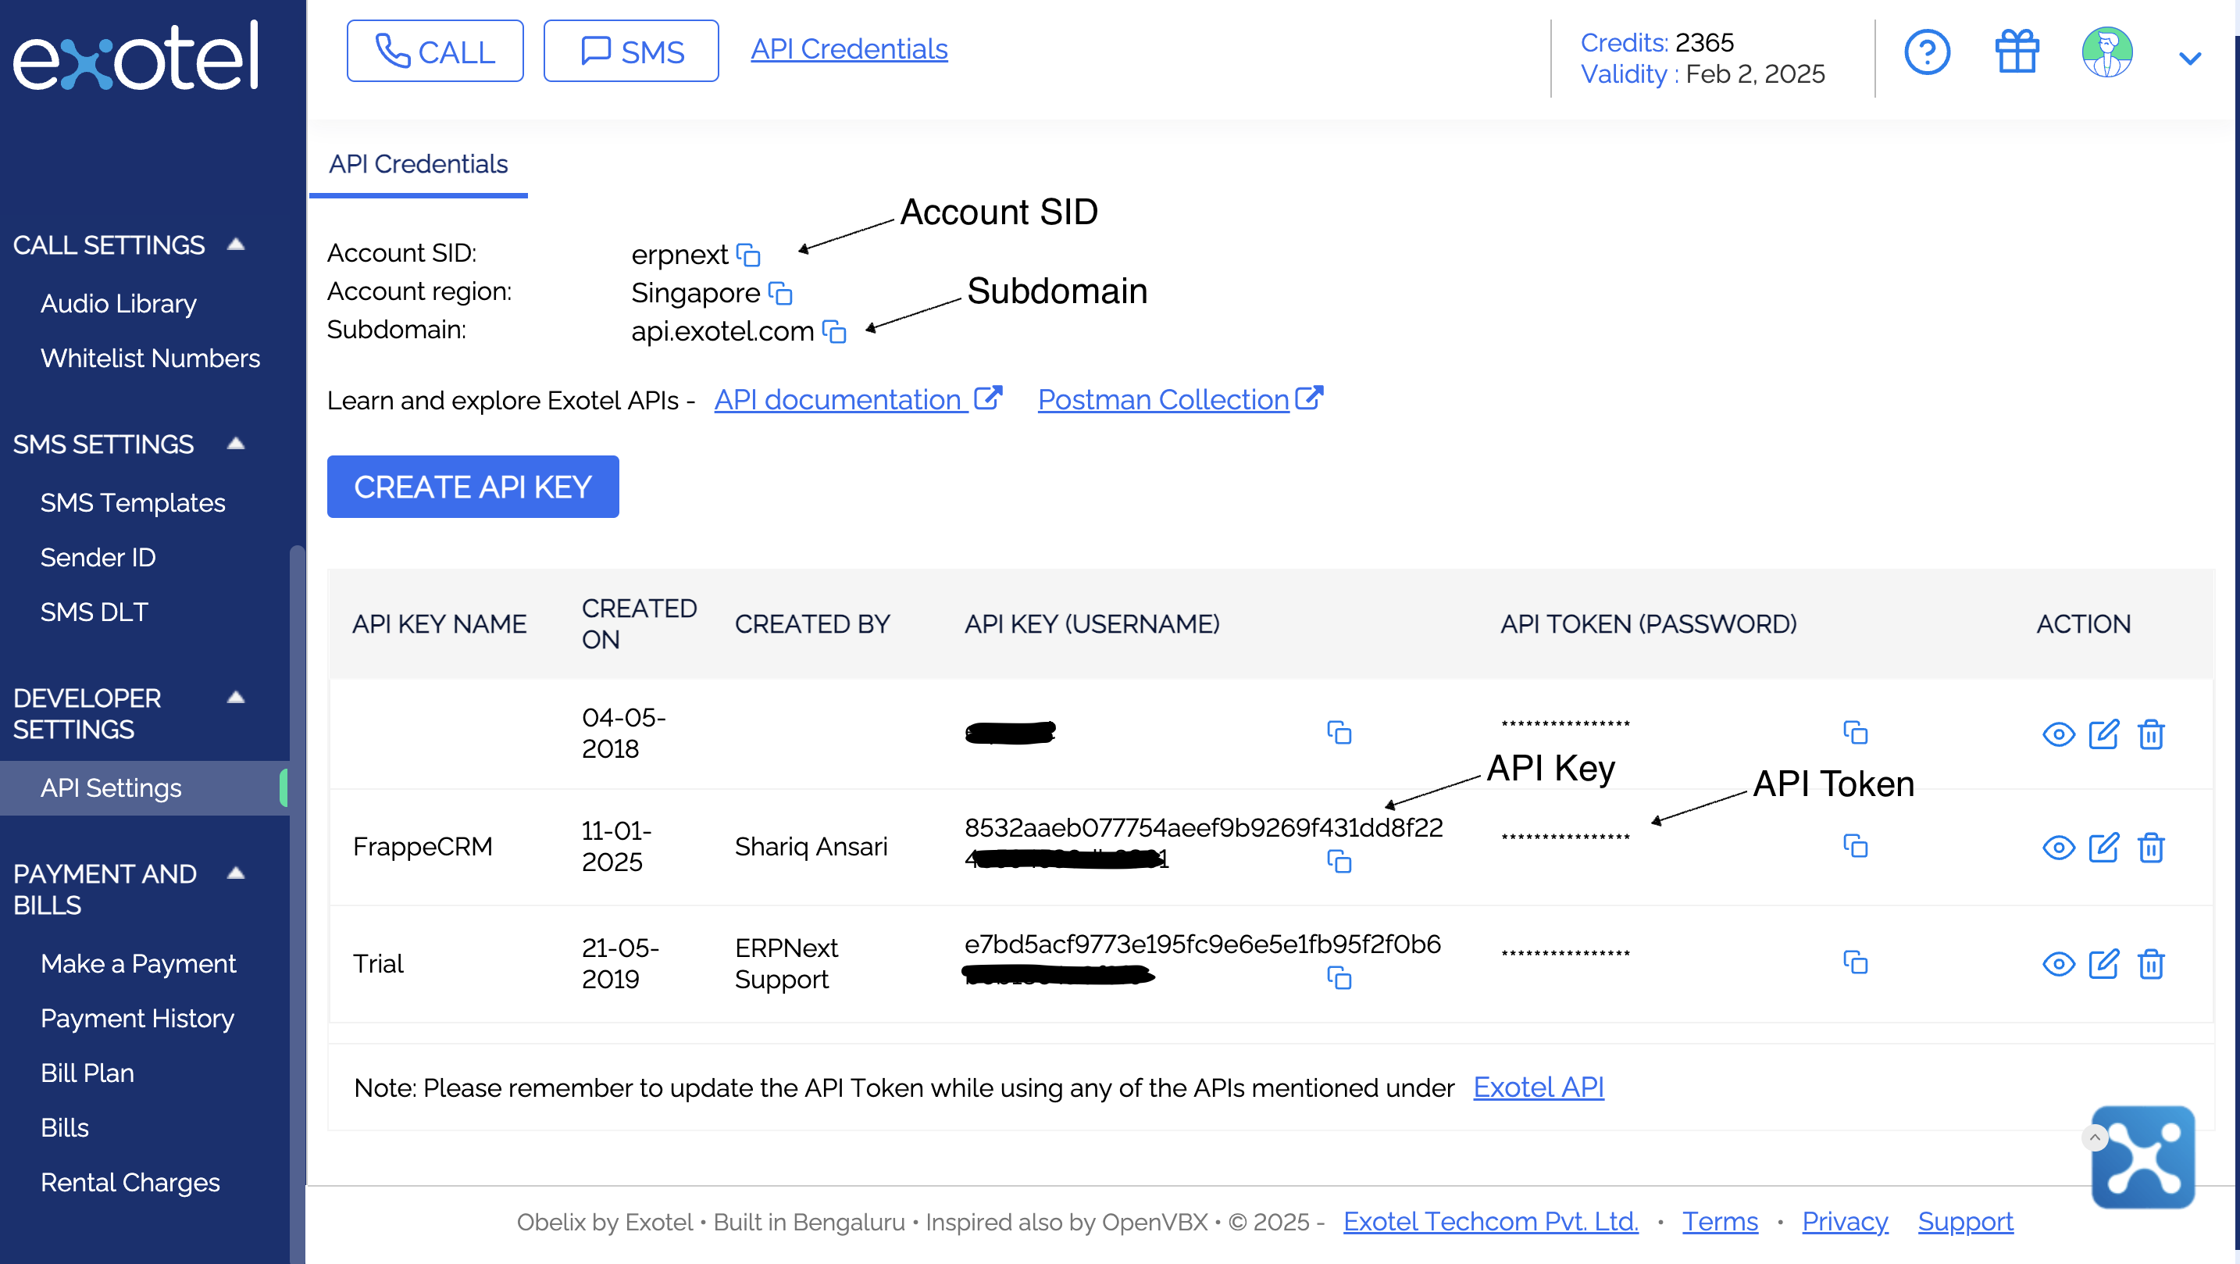The image size is (2240, 1264).
Task: Edit the Trial API key entry
Action: (2103, 963)
